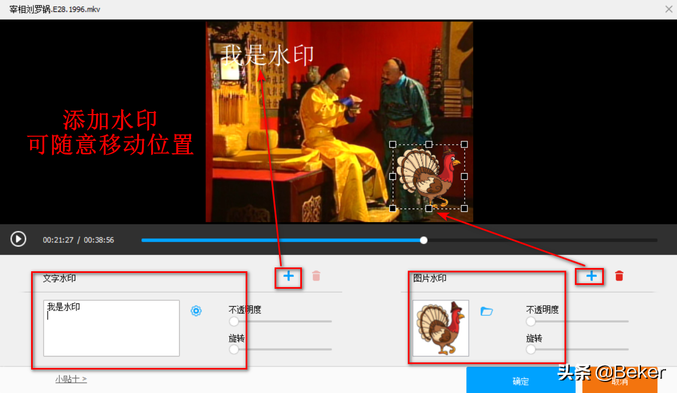Screen dimensions: 677x393
Task: Add a new text watermark
Action: click(x=288, y=276)
